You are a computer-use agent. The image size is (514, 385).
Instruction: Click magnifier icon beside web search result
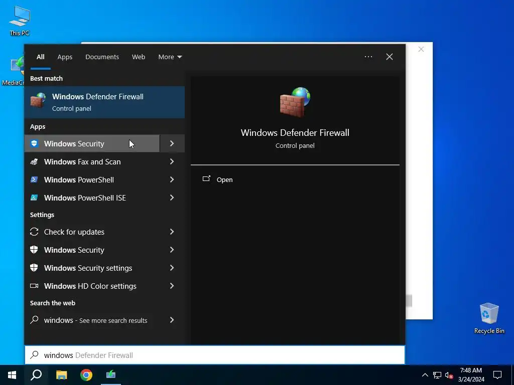point(34,320)
